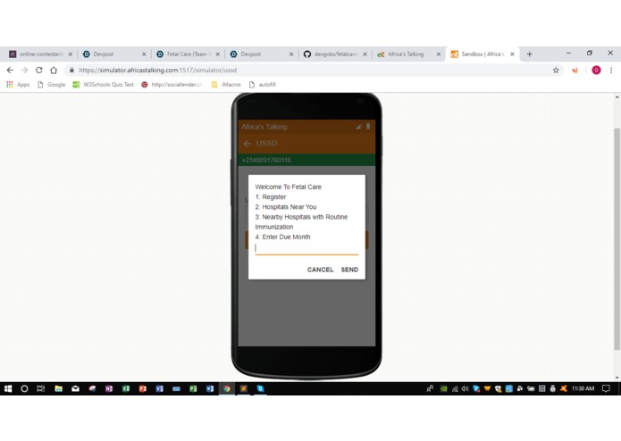
Task: Open the Windows Start menu
Action: click(8, 388)
